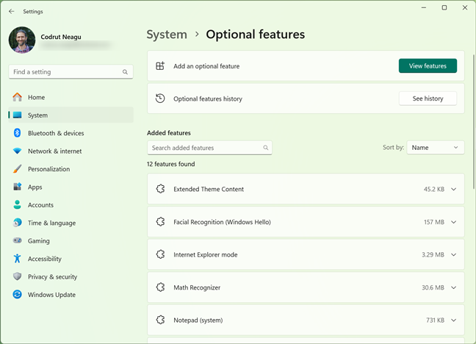Maximize the Settings window
Viewport: 476px width, 344px height.
pyautogui.click(x=444, y=7)
